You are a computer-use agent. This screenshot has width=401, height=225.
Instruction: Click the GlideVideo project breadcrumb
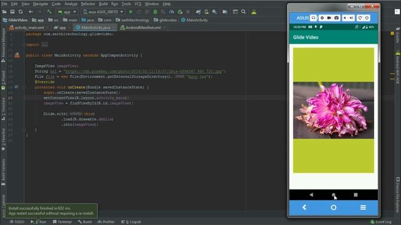pyautogui.click(x=15, y=20)
